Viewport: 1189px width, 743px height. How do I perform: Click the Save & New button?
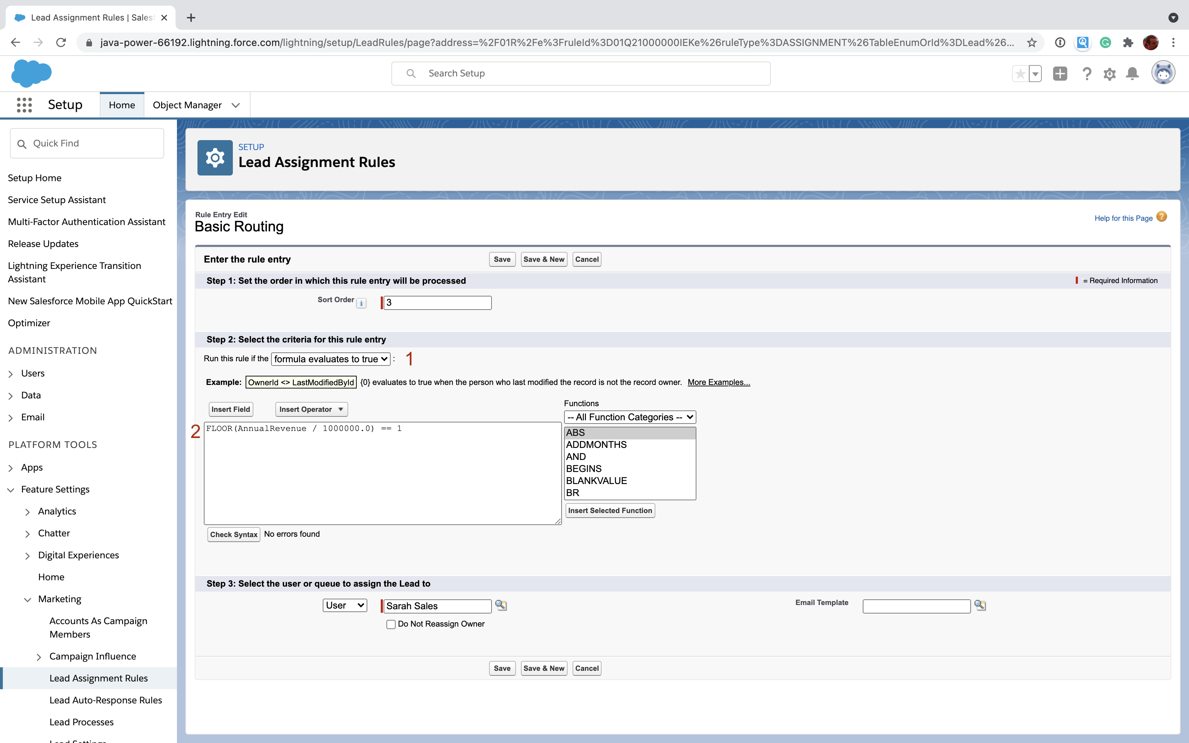tap(543, 259)
